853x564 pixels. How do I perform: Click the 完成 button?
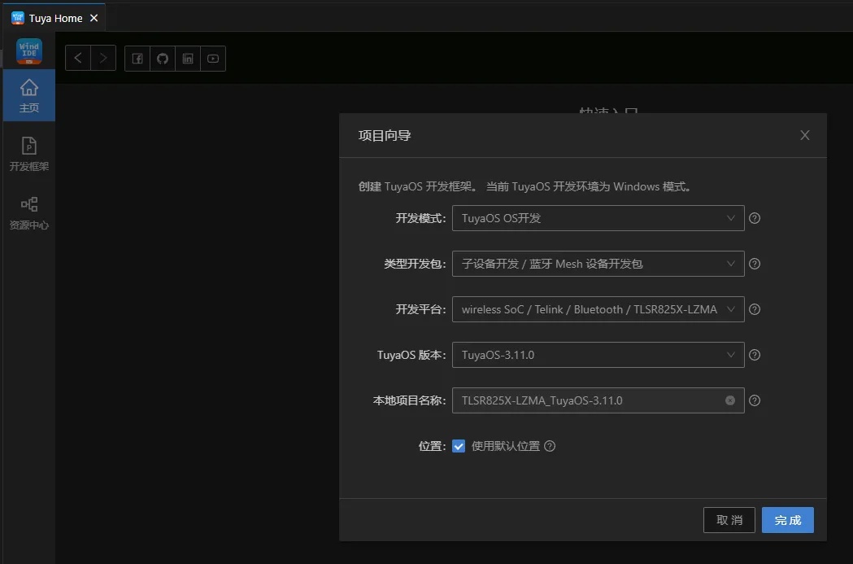click(788, 520)
